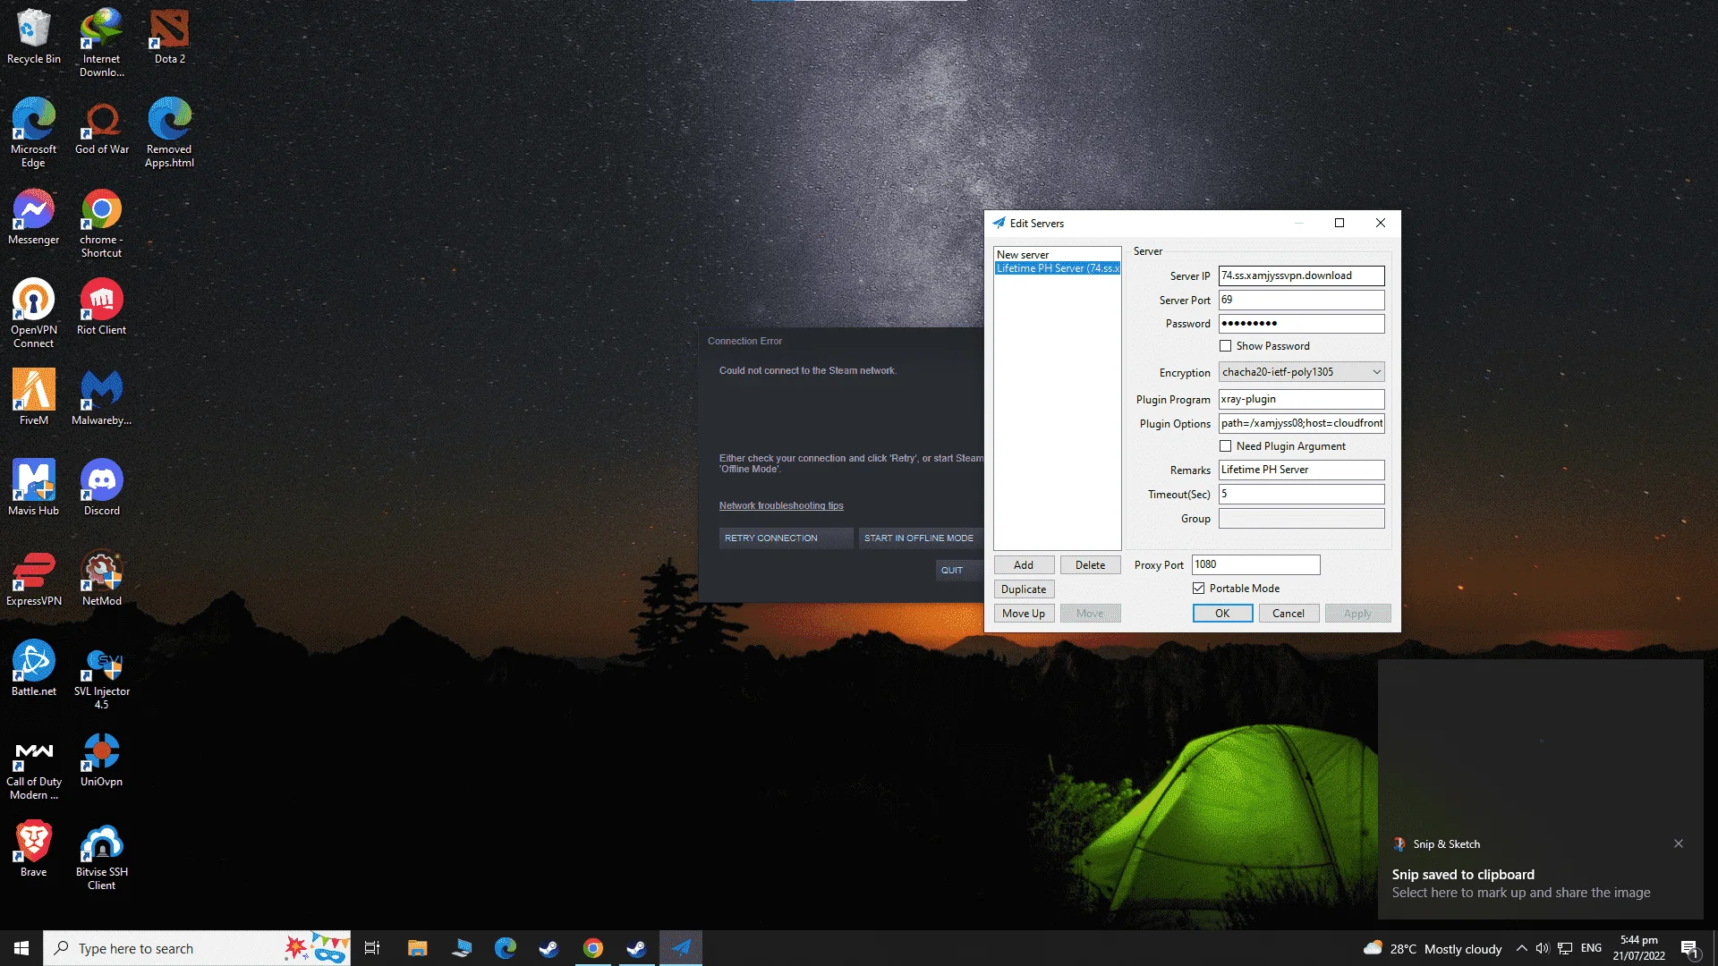
Task: Confirm with the OK button
Action: tap(1222, 614)
